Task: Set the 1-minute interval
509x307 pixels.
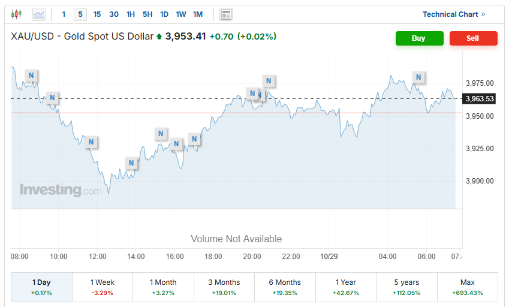Action: (x=64, y=14)
